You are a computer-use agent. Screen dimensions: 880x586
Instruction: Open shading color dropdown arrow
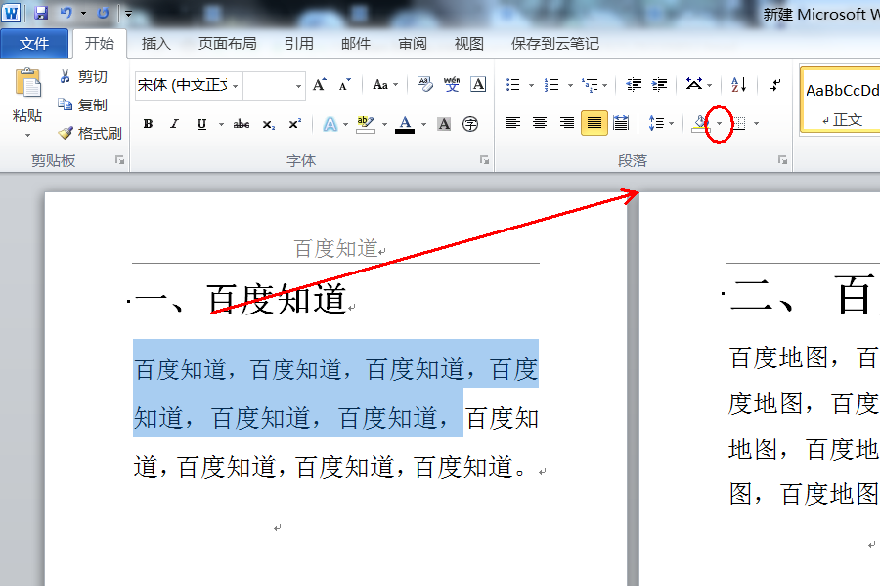click(719, 123)
